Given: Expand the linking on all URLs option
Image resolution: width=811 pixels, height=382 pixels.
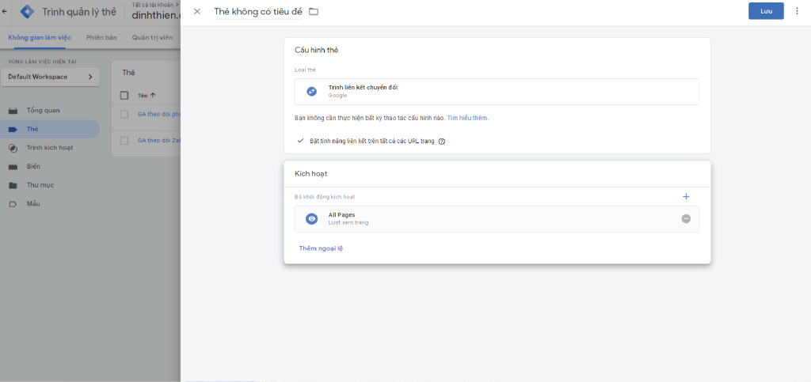Looking at the screenshot, I should [x=301, y=140].
